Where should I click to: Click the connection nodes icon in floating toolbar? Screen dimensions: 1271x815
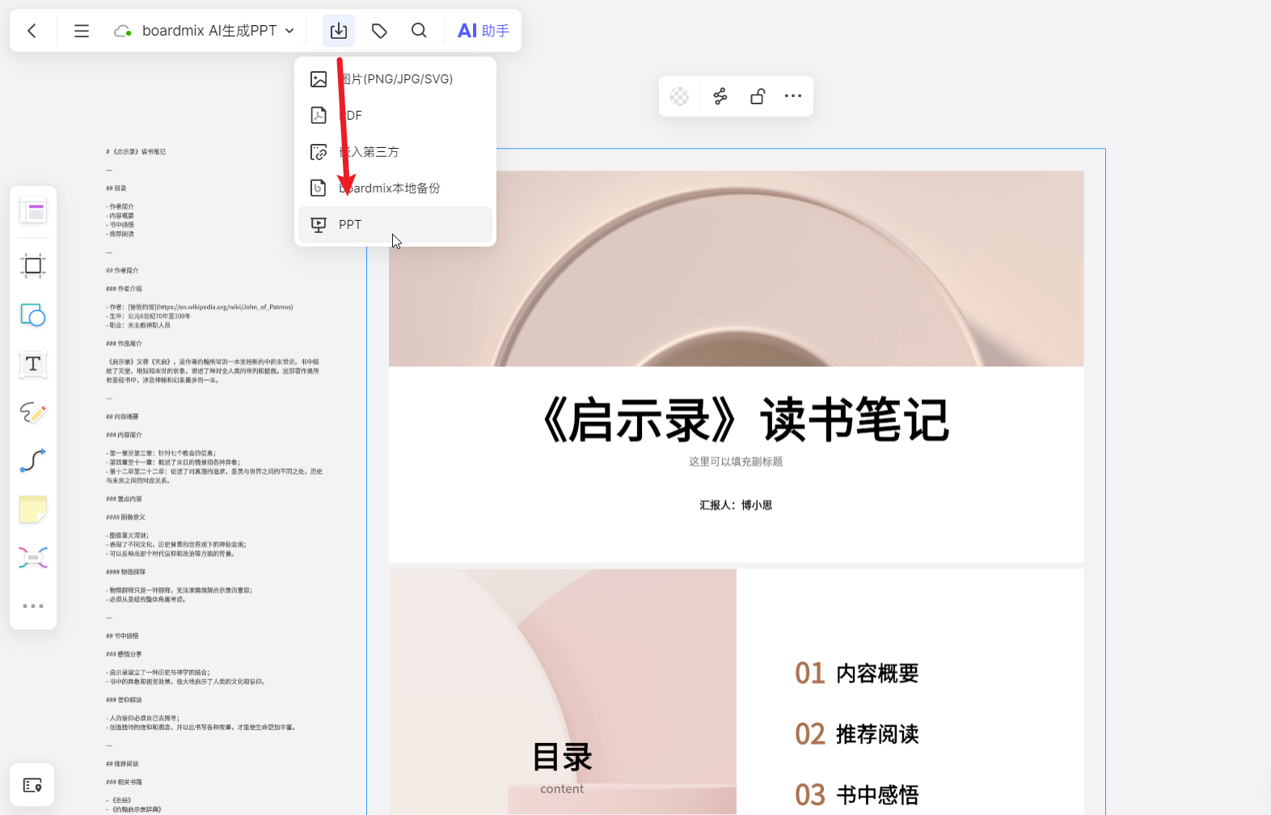720,96
